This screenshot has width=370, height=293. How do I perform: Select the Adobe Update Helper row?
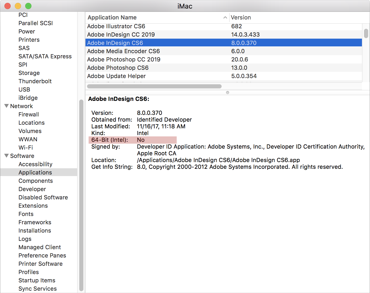pos(223,76)
